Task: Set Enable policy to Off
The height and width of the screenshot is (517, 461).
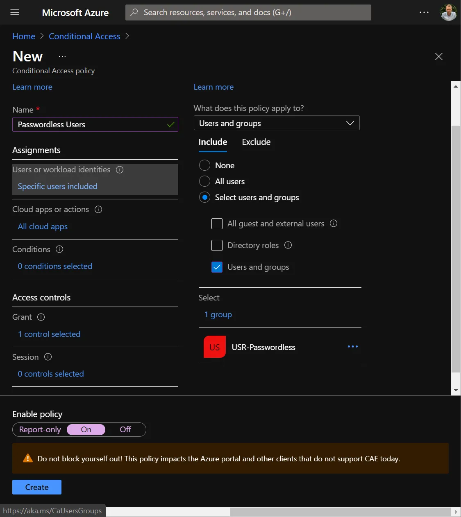Action: tap(125, 429)
